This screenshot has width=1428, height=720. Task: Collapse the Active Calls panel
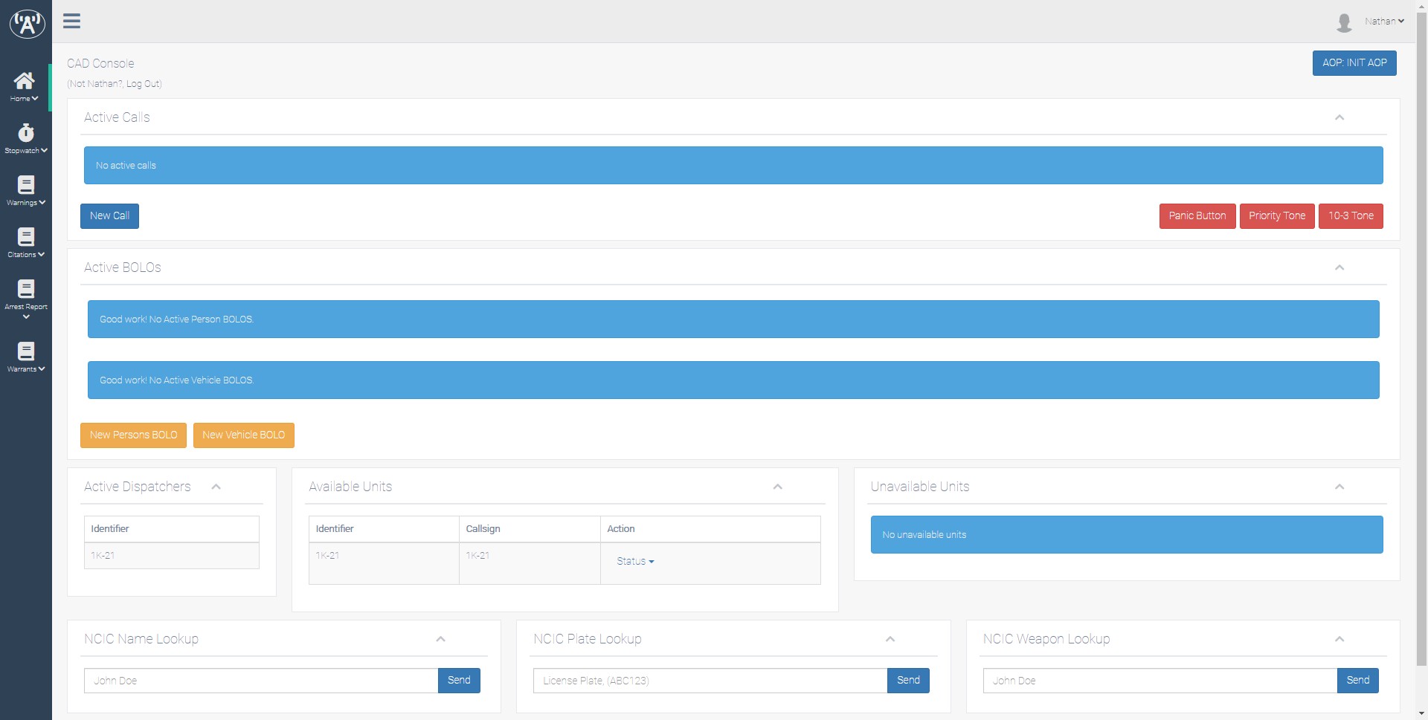point(1339,117)
